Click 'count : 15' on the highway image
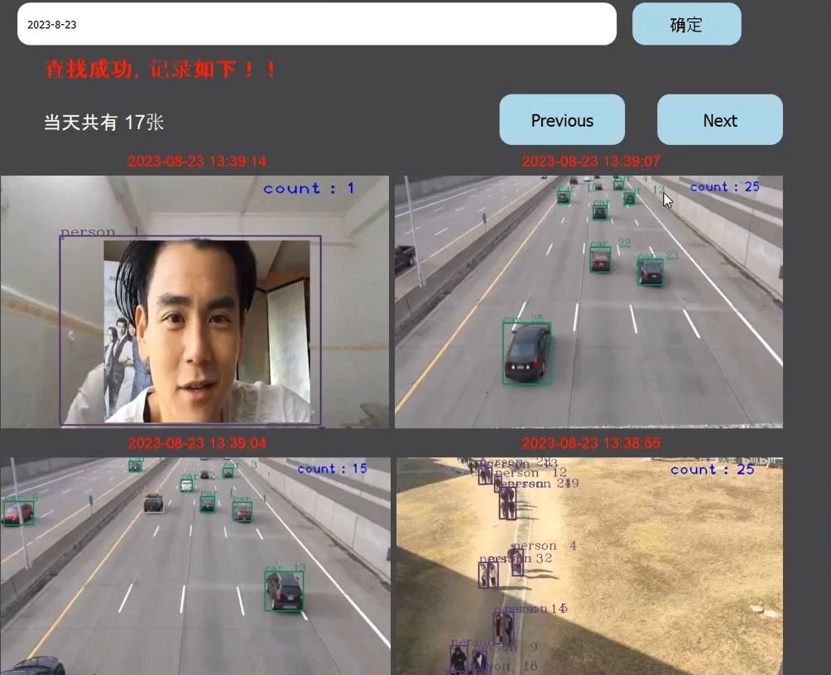This screenshot has width=831, height=675. pos(332,469)
